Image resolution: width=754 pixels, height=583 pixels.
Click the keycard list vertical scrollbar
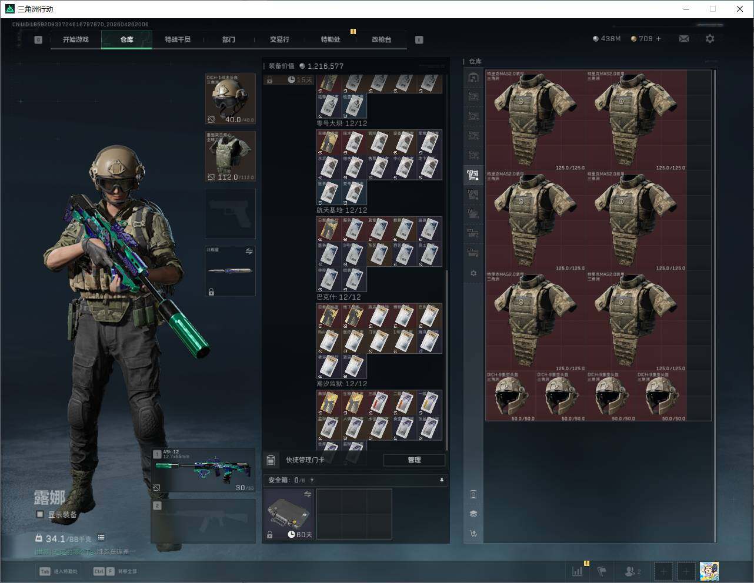pos(447,360)
